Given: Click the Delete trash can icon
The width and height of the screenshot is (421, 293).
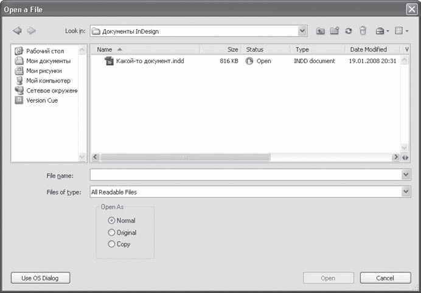Looking at the screenshot, I should click(x=363, y=30).
